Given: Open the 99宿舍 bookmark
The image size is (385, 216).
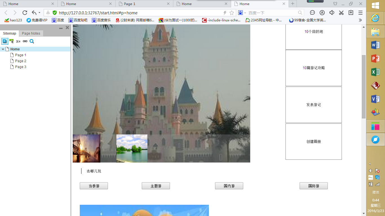Looking at the screenshot, I should (x=307, y=20).
